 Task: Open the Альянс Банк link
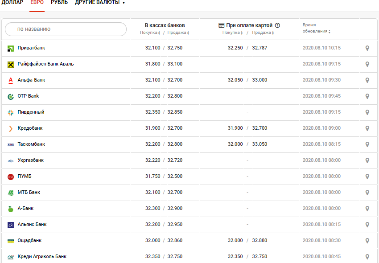click(x=32, y=224)
